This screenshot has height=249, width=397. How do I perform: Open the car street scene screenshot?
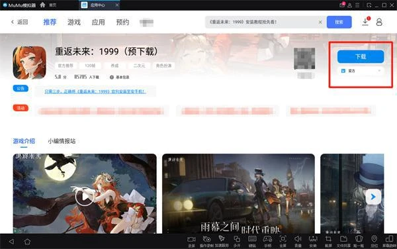click(x=238, y=193)
